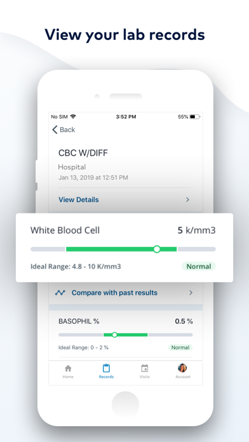Tap the Wi-Fi signal icon
249x442 pixels.
coord(73,116)
